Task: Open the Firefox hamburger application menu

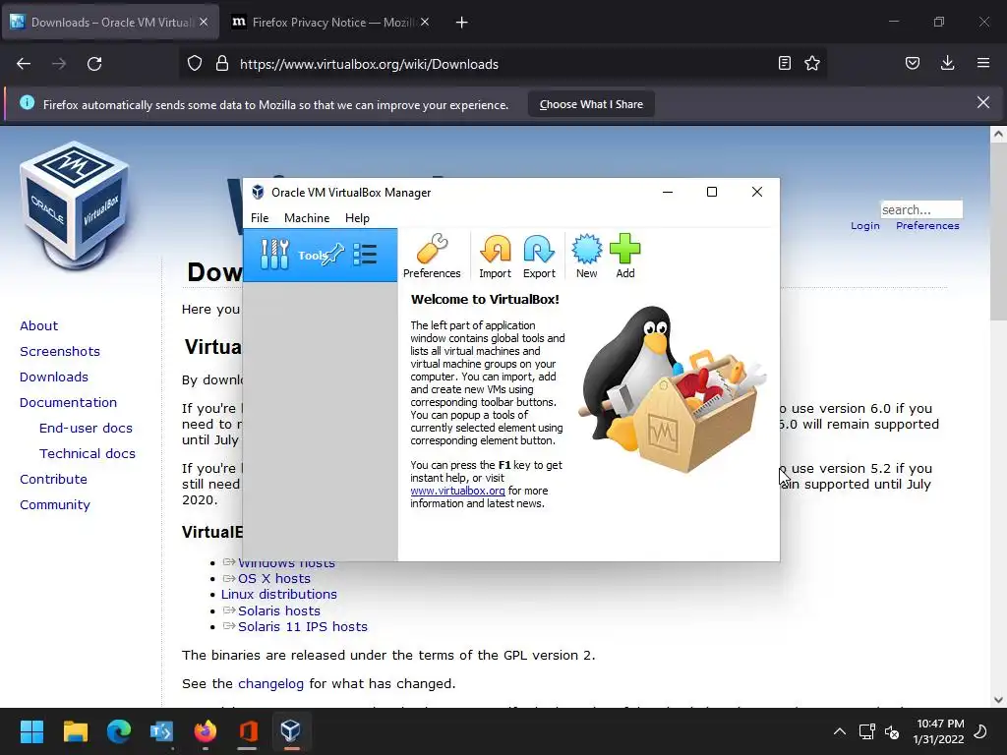Action: coord(983,63)
